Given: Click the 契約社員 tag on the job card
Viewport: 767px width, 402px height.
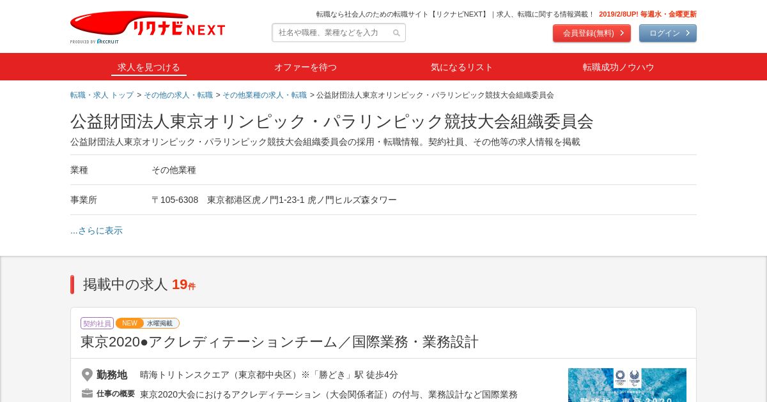Looking at the screenshot, I should point(97,324).
